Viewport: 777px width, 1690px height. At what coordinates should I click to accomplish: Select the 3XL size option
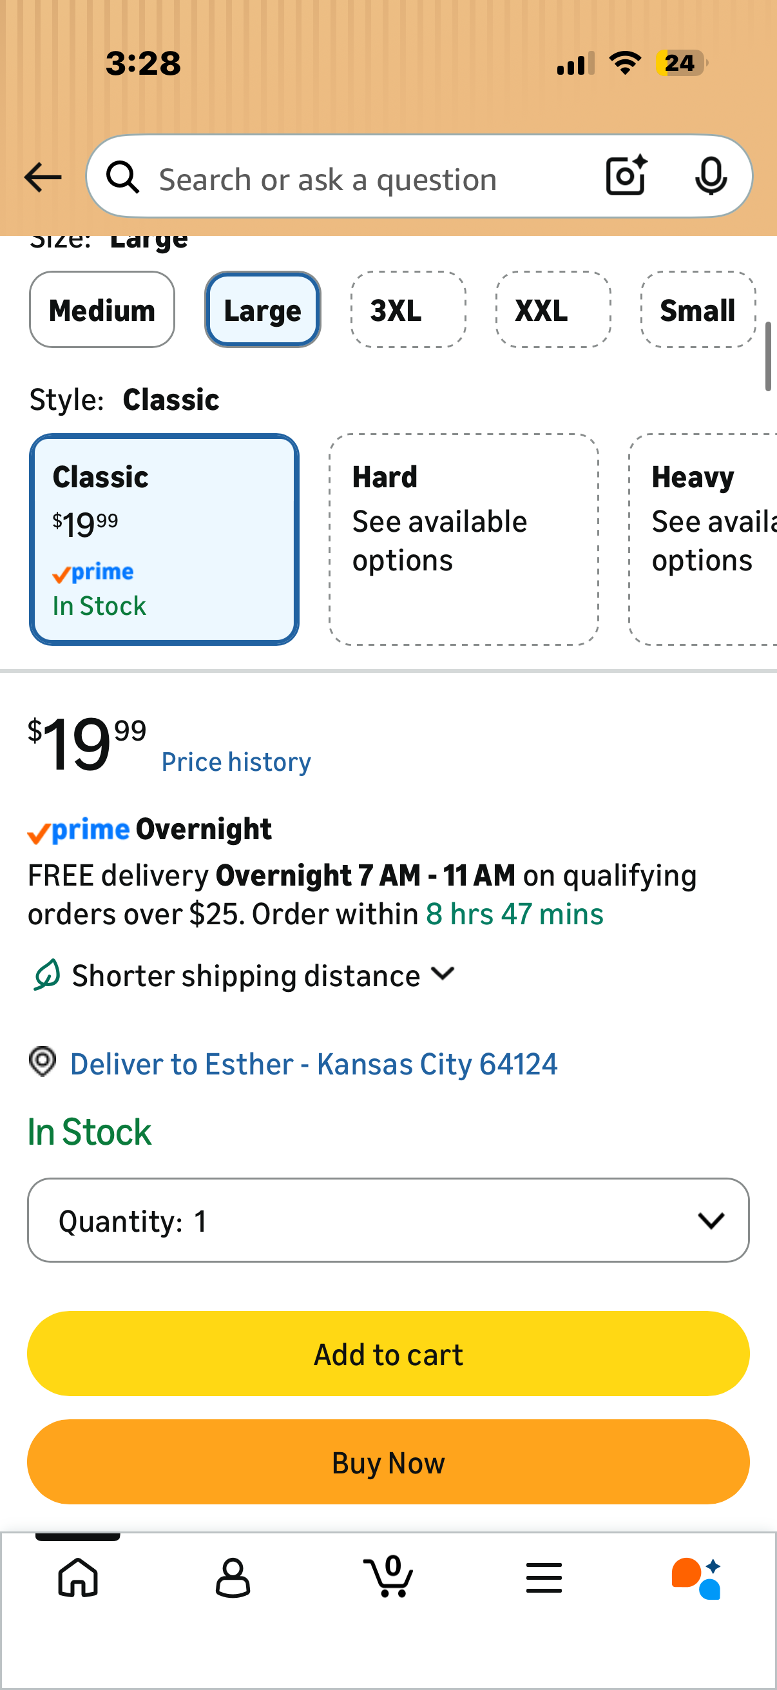(x=408, y=309)
